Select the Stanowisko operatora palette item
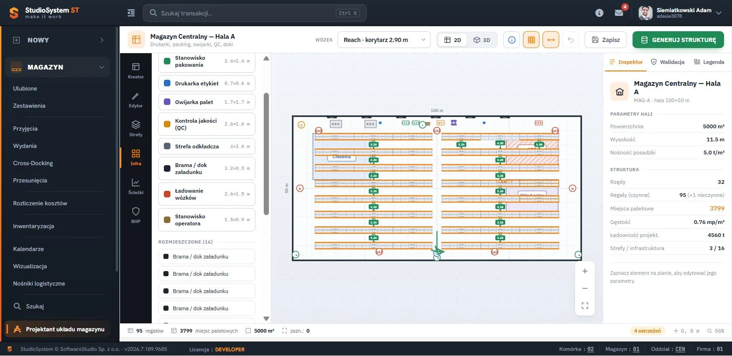 point(207,220)
